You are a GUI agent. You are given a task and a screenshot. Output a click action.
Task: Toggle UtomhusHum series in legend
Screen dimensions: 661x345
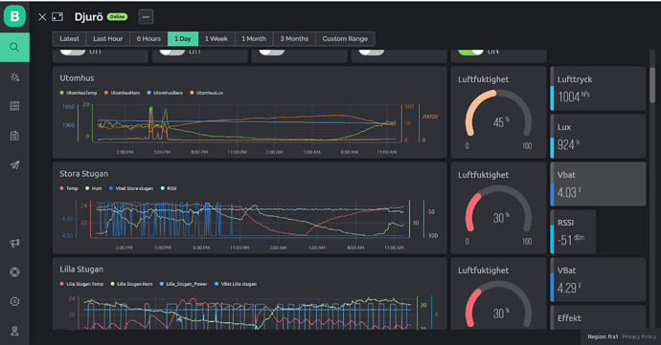123,93
